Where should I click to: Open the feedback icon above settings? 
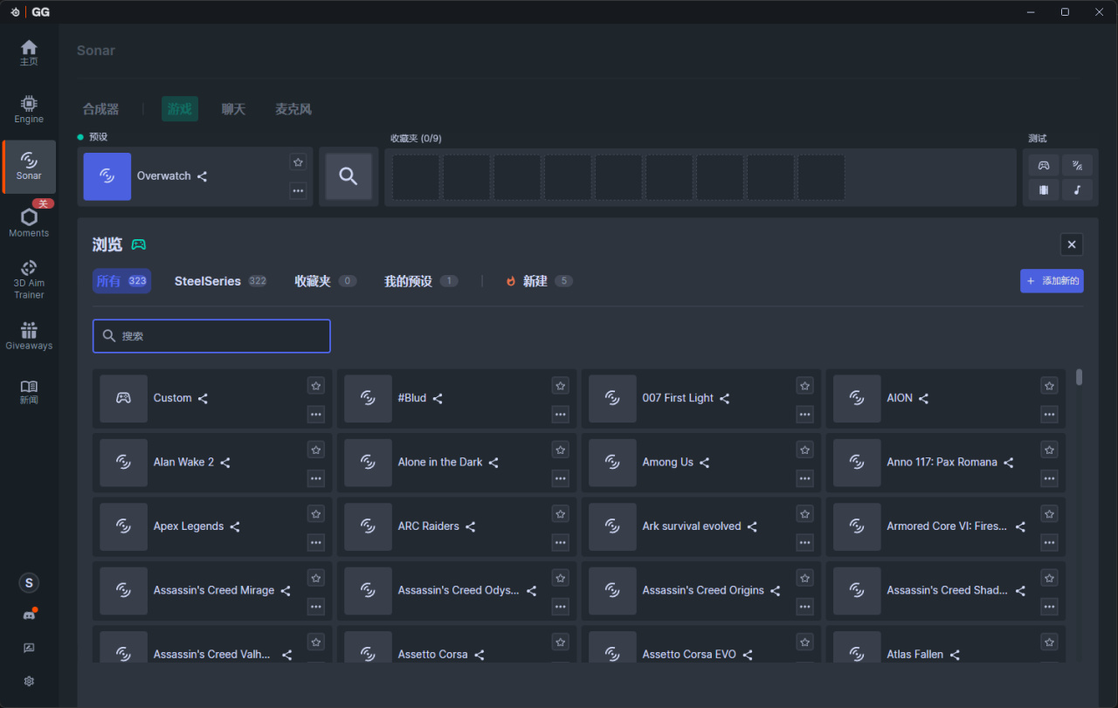click(29, 648)
